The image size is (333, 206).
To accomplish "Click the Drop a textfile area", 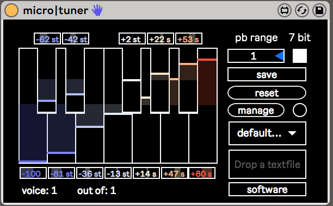I will pyautogui.click(x=267, y=164).
